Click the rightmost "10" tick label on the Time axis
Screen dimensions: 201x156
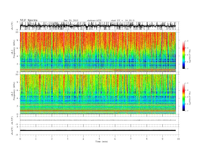(x=178, y=139)
